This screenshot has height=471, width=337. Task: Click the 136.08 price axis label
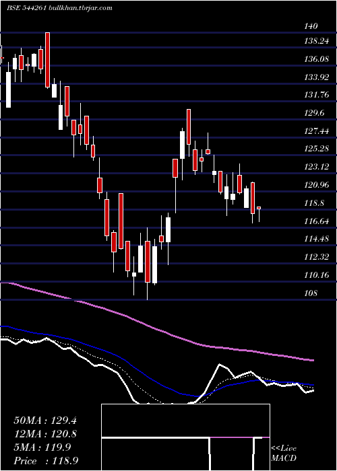[317, 59]
